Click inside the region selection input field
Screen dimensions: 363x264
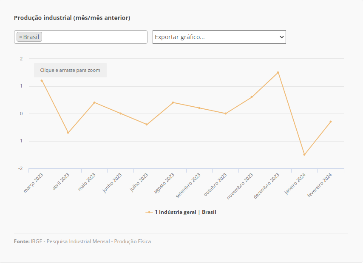pos(94,37)
